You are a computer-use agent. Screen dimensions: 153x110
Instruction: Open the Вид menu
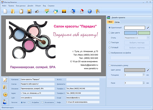44,6
